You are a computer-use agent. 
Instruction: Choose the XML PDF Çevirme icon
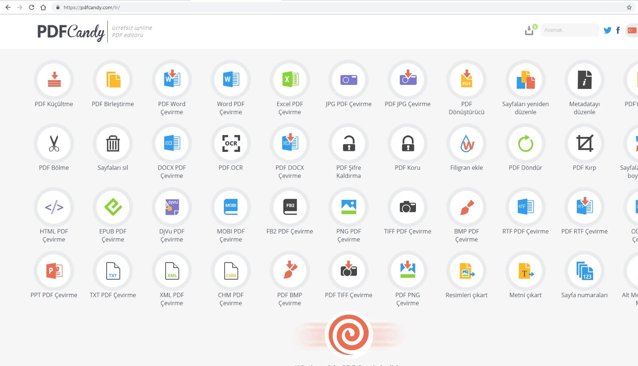172,271
